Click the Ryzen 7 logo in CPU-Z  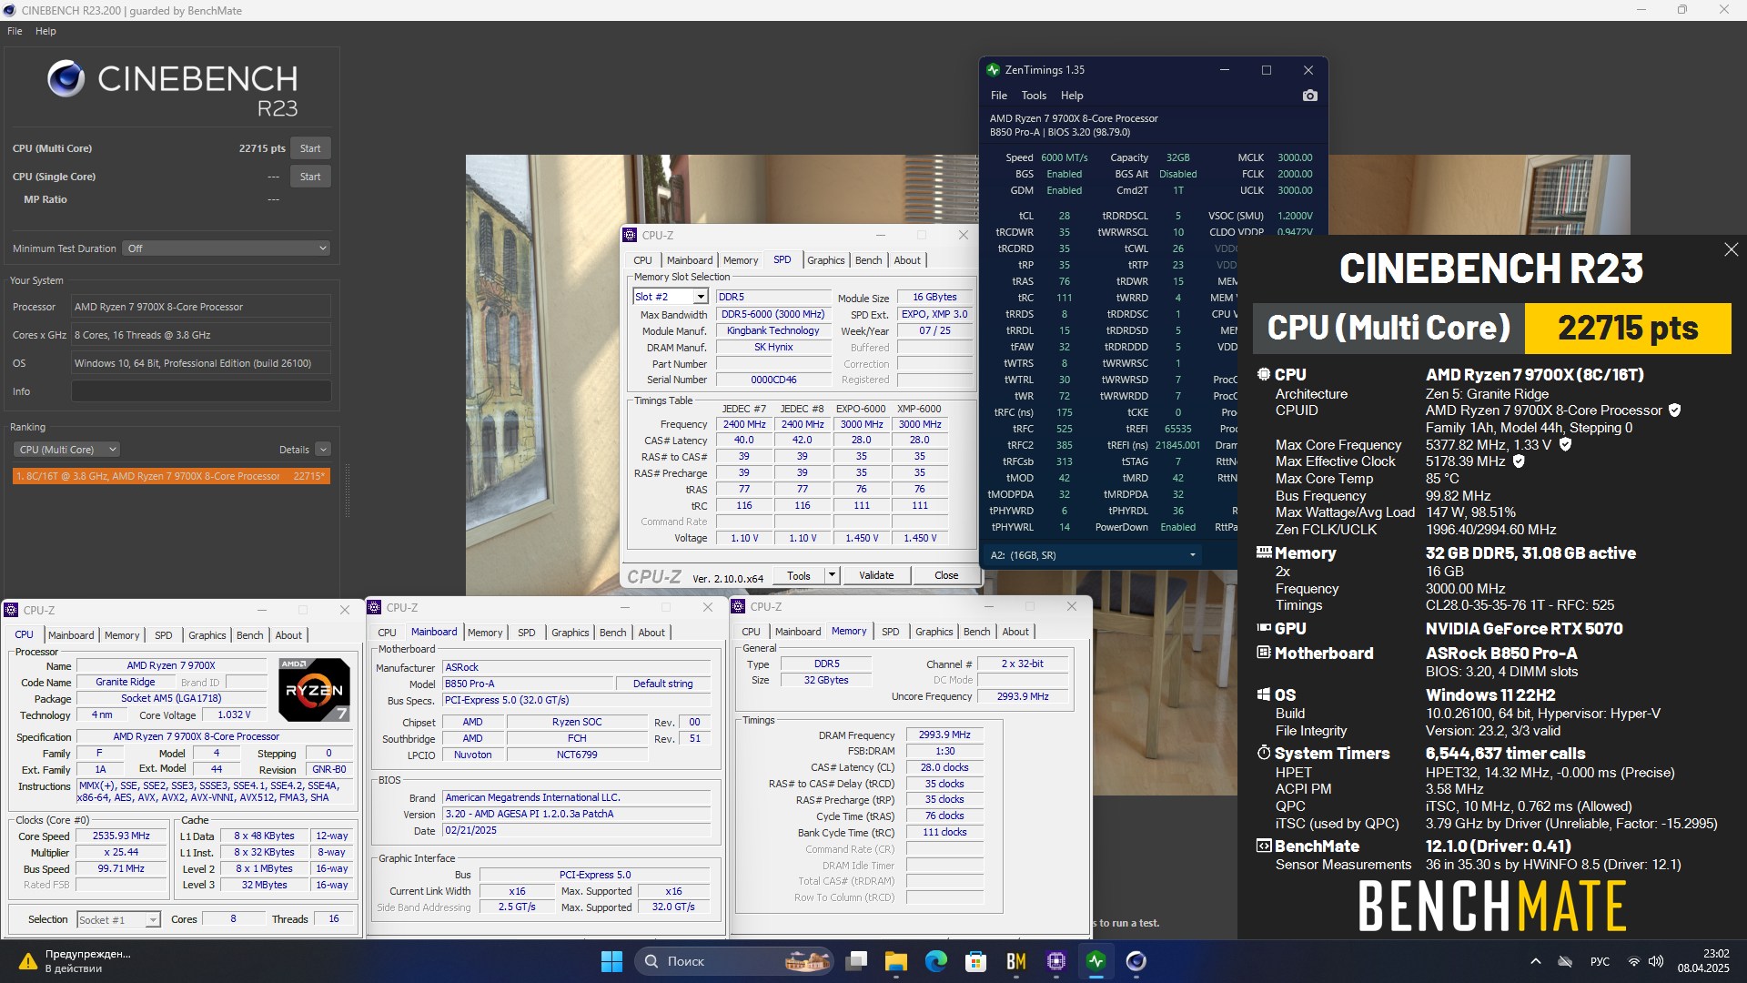(314, 689)
